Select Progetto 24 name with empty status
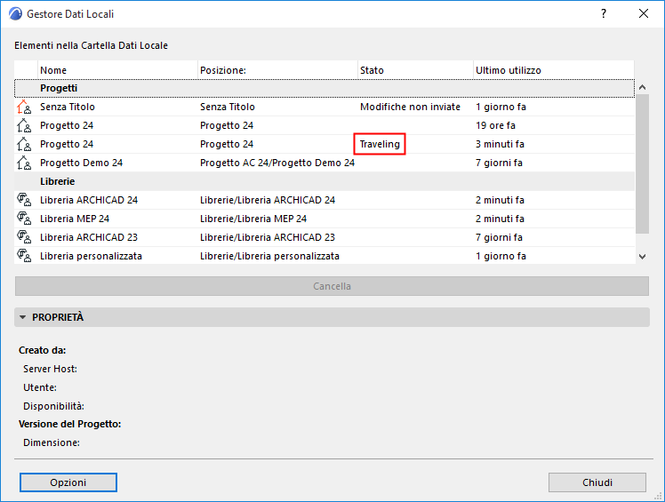 pyautogui.click(x=67, y=125)
